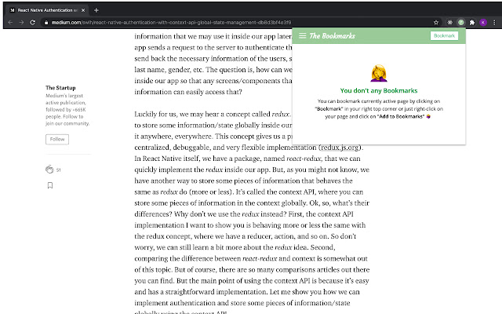
Task: Open The Startup publication link
Action: coord(60,87)
